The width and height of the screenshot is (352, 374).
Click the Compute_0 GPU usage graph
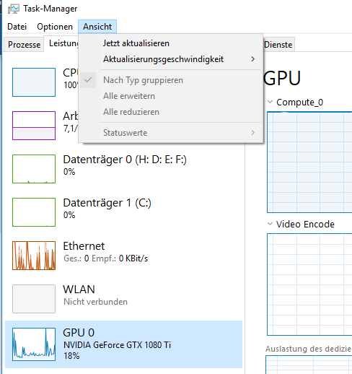point(309,162)
